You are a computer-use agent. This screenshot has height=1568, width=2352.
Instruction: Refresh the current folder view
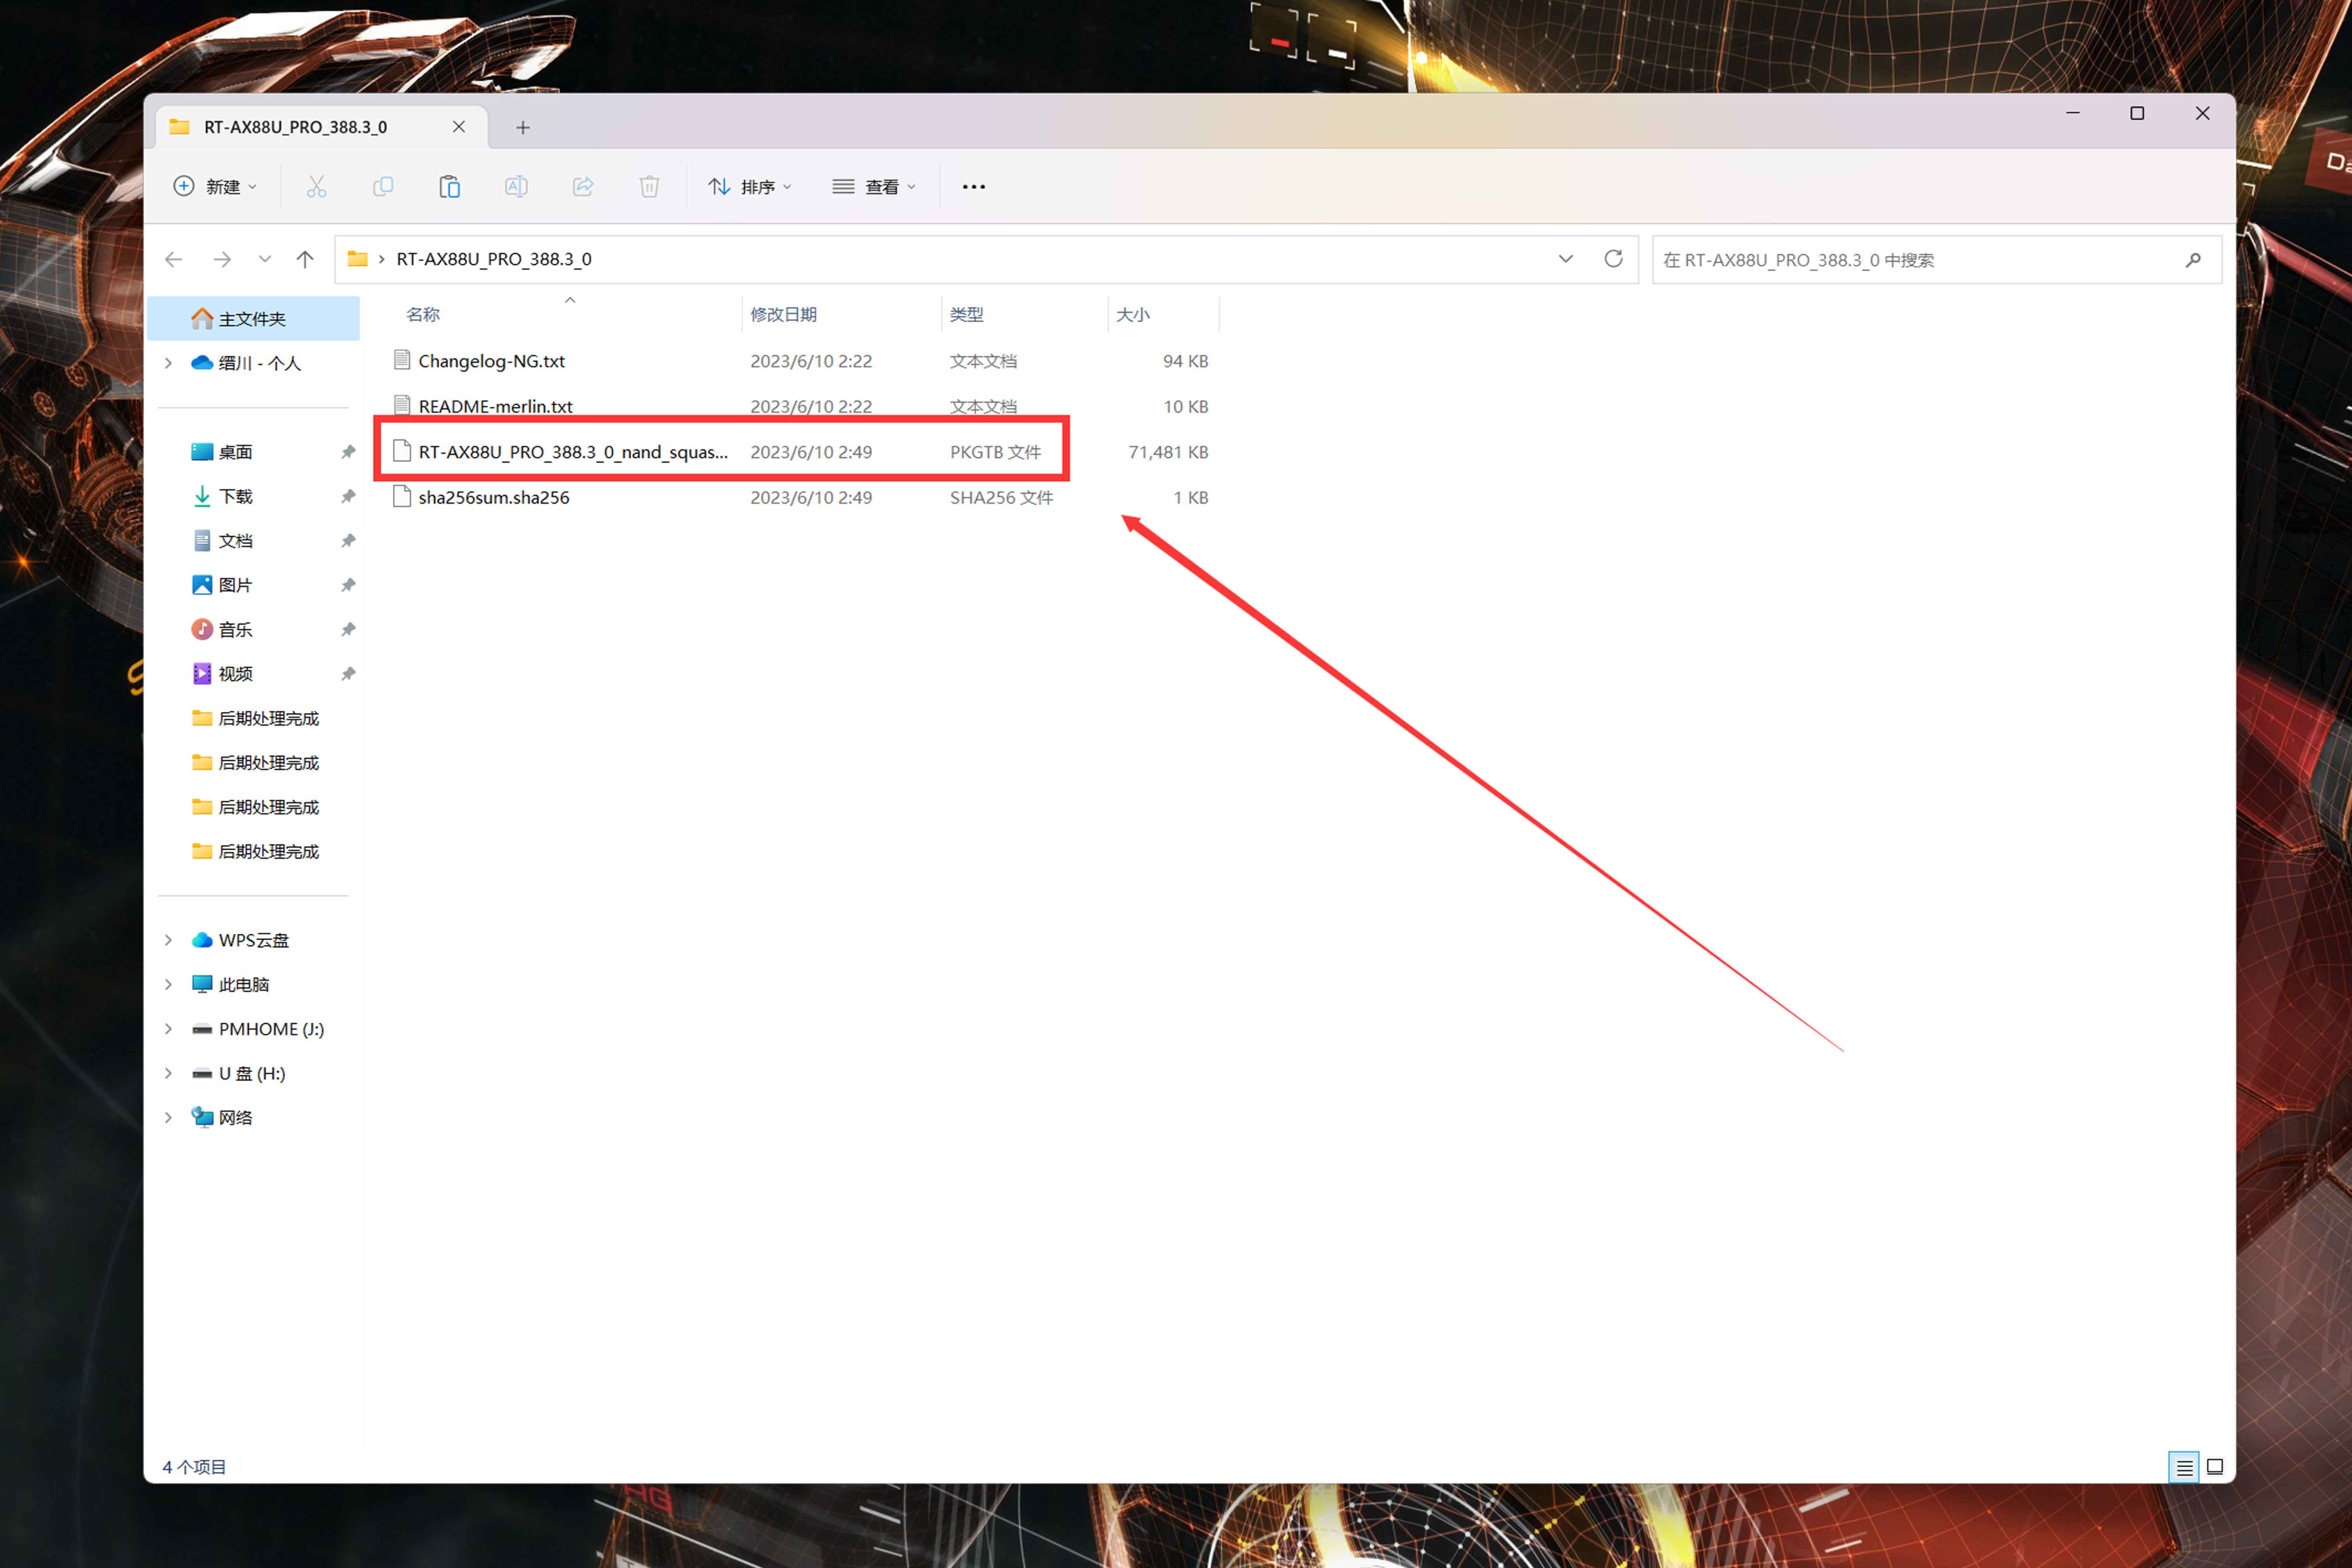point(1612,259)
